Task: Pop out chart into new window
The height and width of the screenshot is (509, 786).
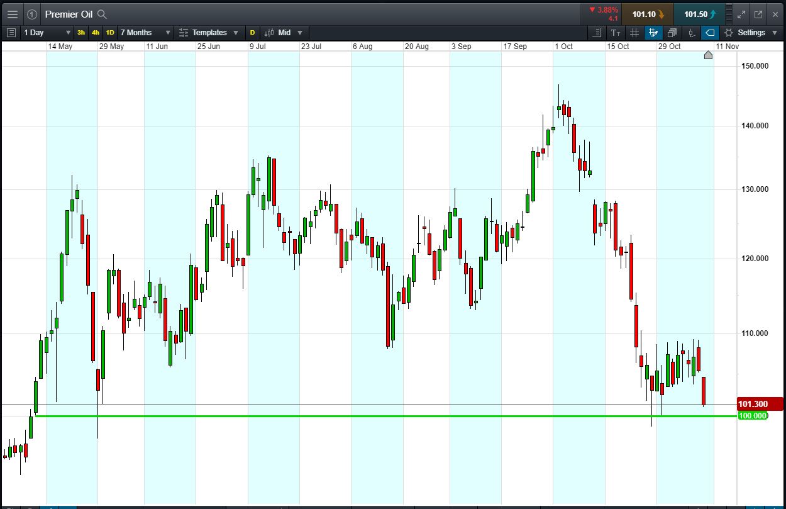Action: click(758, 14)
